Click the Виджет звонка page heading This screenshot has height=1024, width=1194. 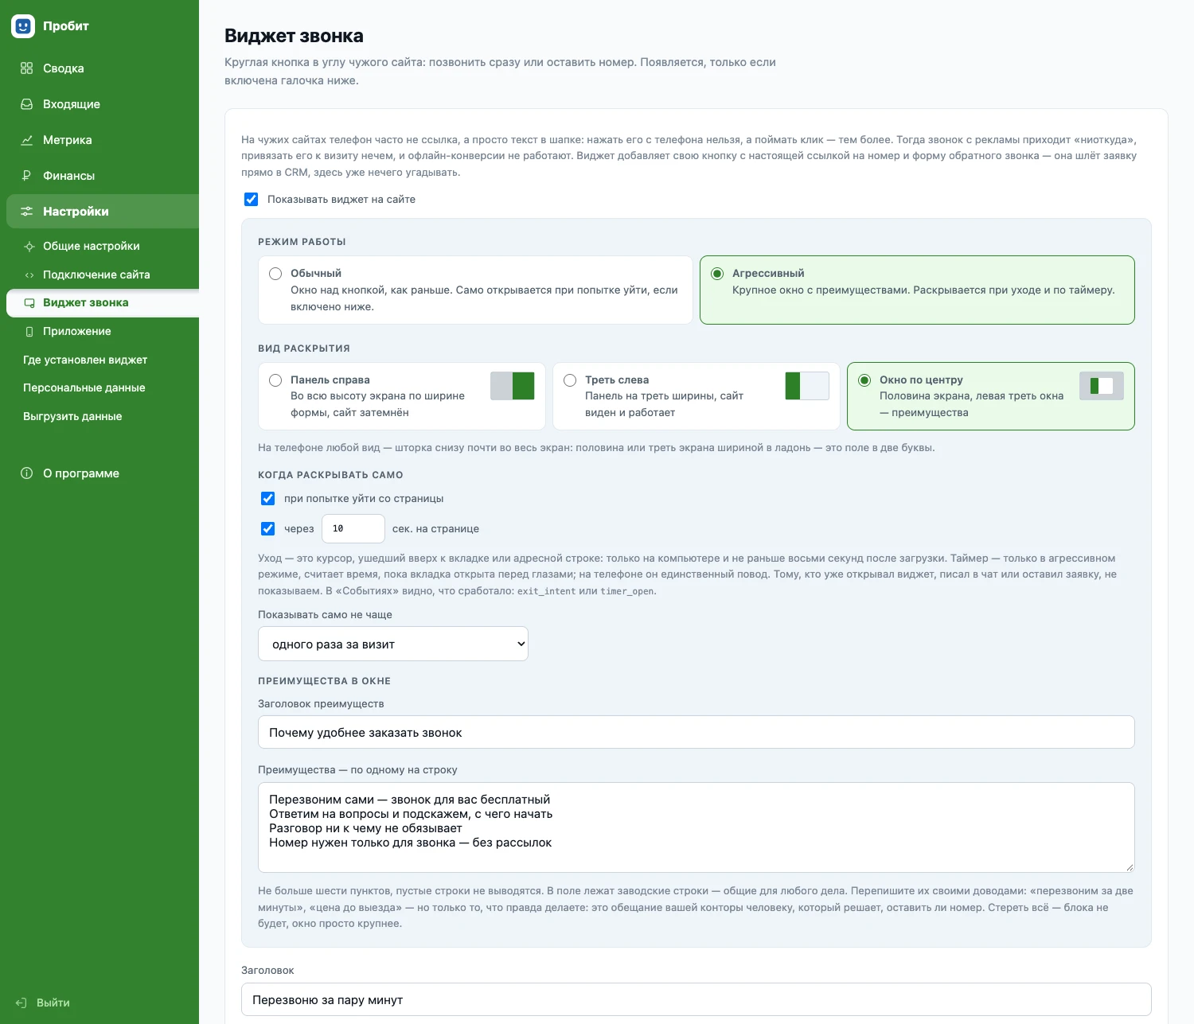pyautogui.click(x=294, y=36)
